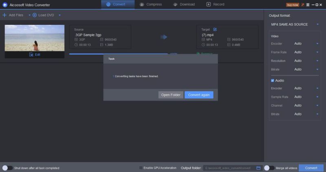
Task: Click the Add Files plus icon
Action: click(x=4, y=15)
